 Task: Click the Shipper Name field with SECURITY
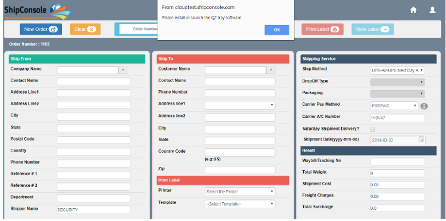(94, 210)
